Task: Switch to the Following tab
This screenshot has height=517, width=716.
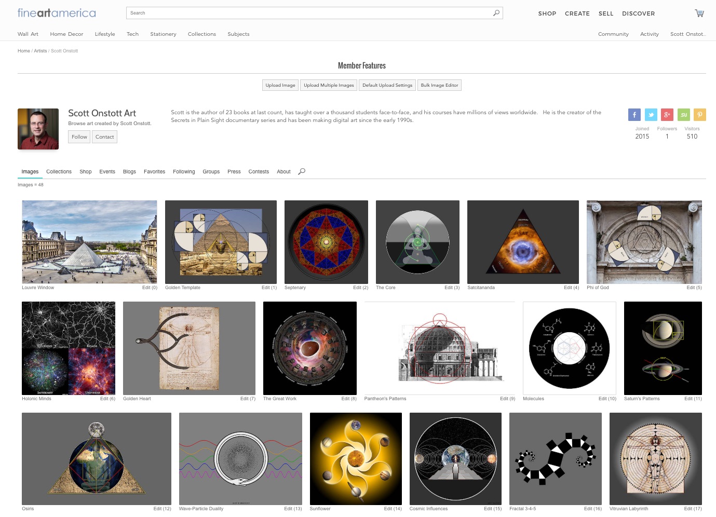Action: click(184, 172)
